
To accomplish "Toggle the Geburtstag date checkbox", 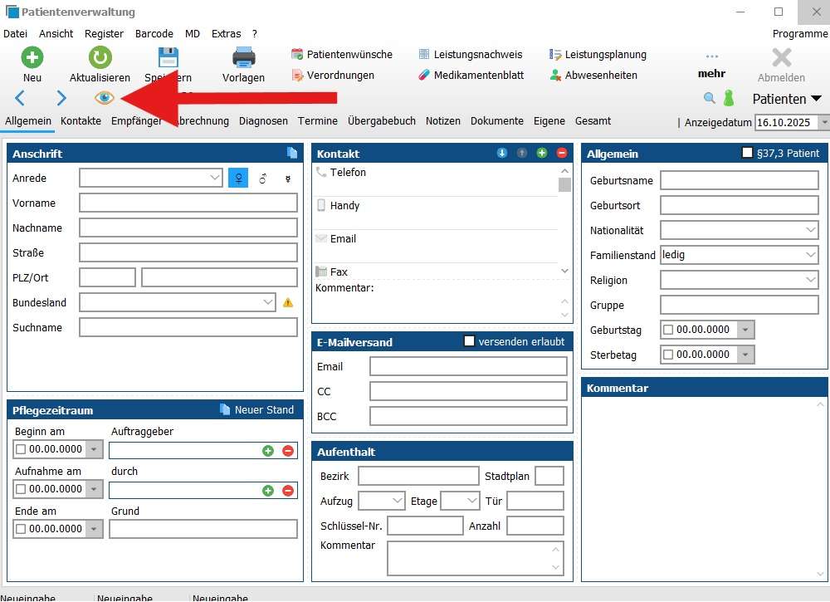I will pyautogui.click(x=668, y=330).
